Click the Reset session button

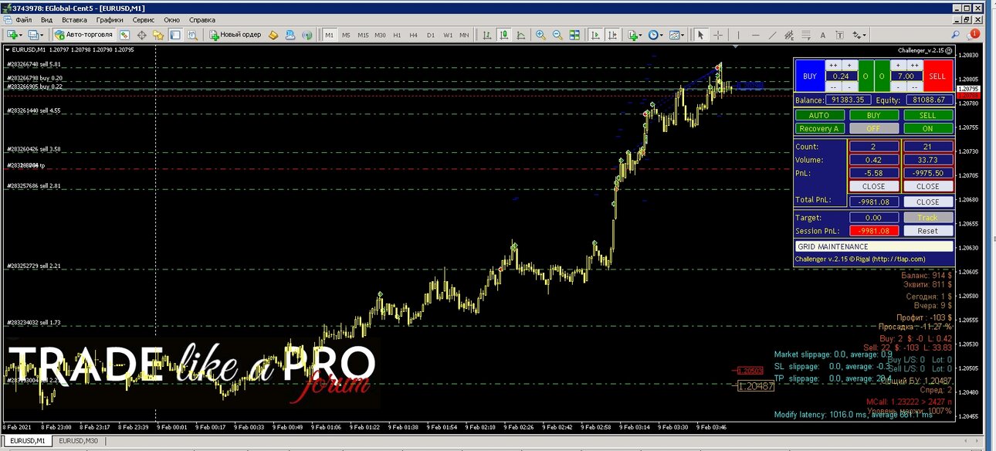927,231
